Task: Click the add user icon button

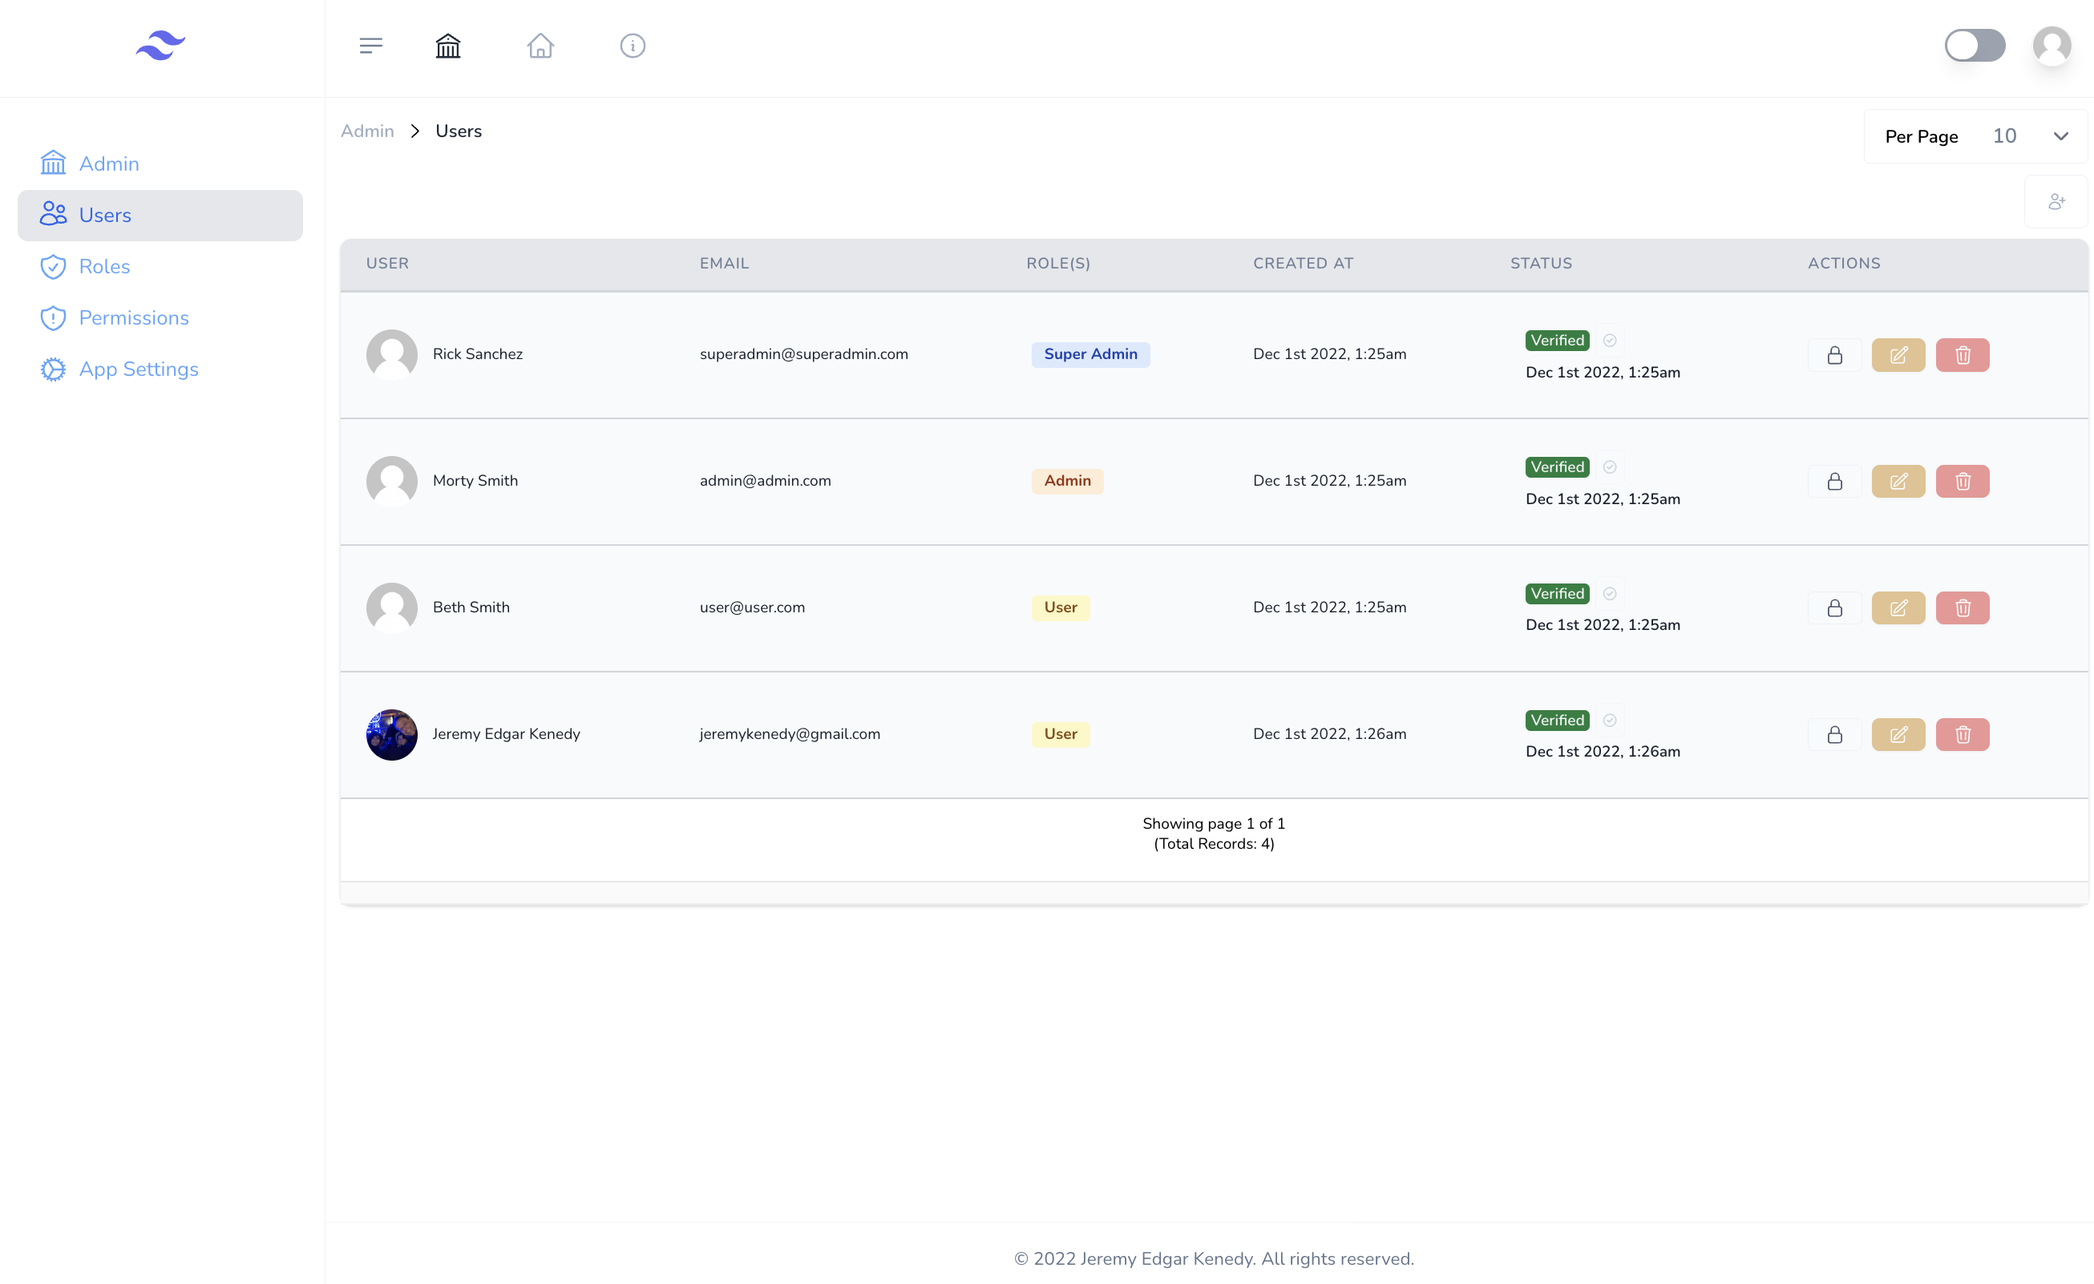Action: pos(2056,201)
